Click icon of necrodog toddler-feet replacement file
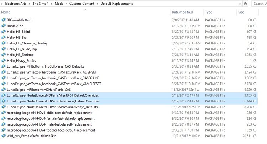The height and width of the screenshot is (144, 267). tap(4, 130)
